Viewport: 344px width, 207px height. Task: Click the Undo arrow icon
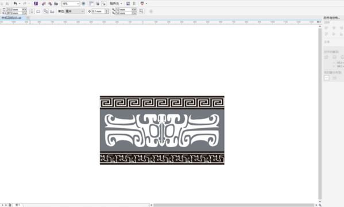(x=15, y=3)
